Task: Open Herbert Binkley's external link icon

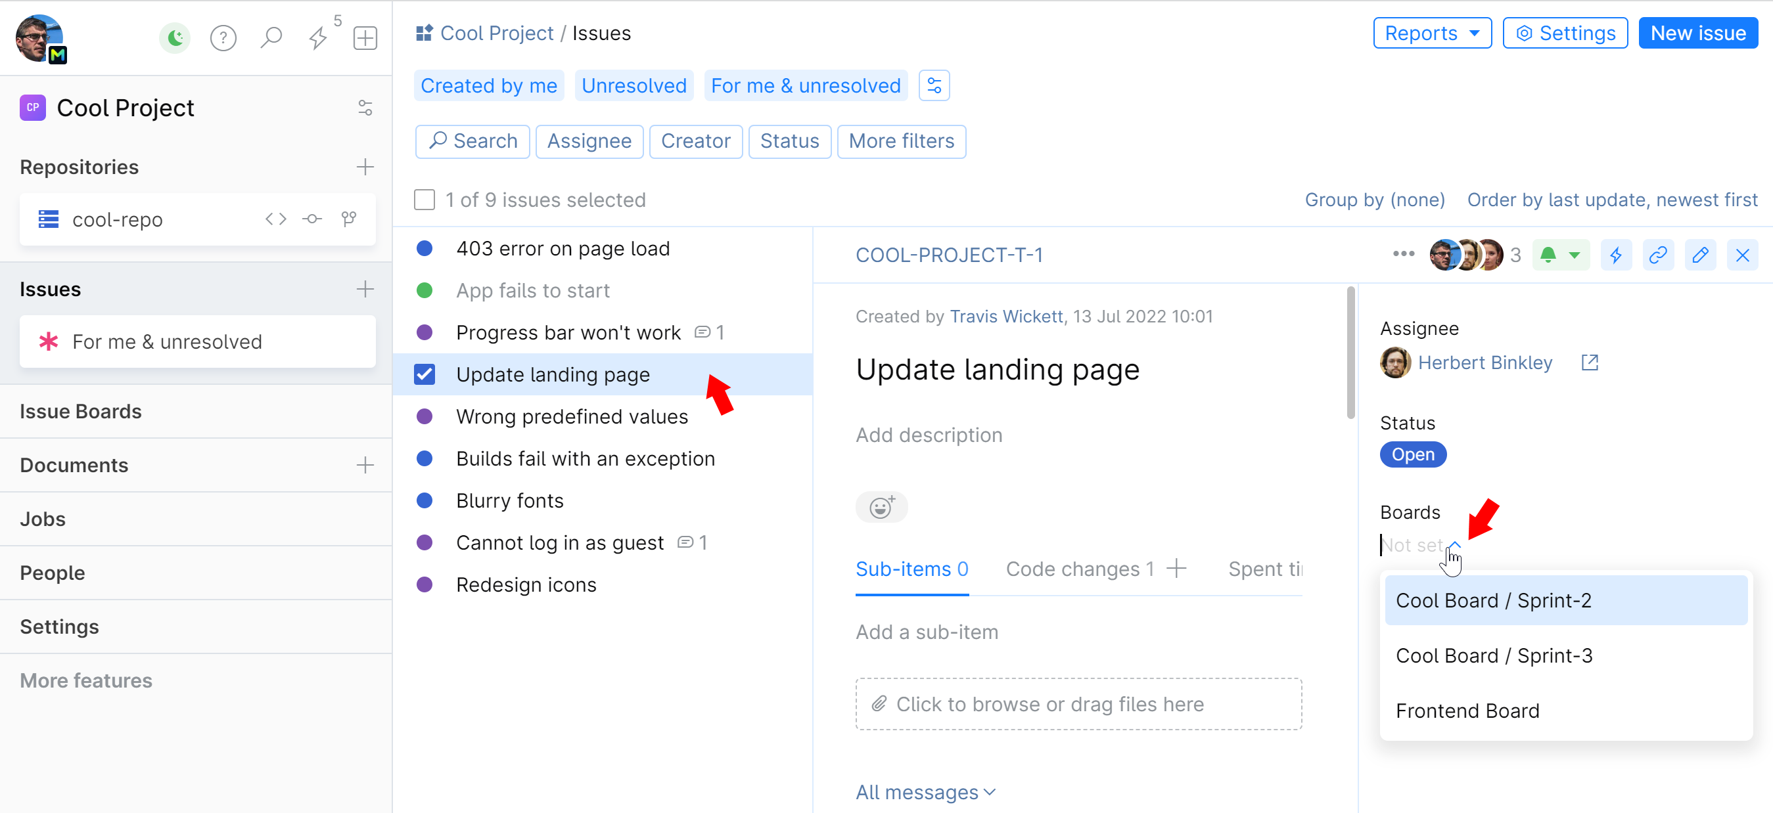Action: pos(1589,363)
